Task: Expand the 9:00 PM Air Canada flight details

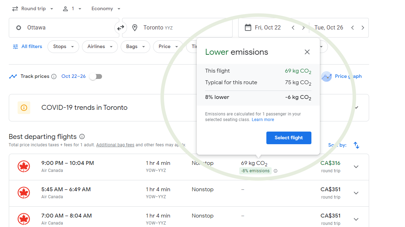Action: 356,167
